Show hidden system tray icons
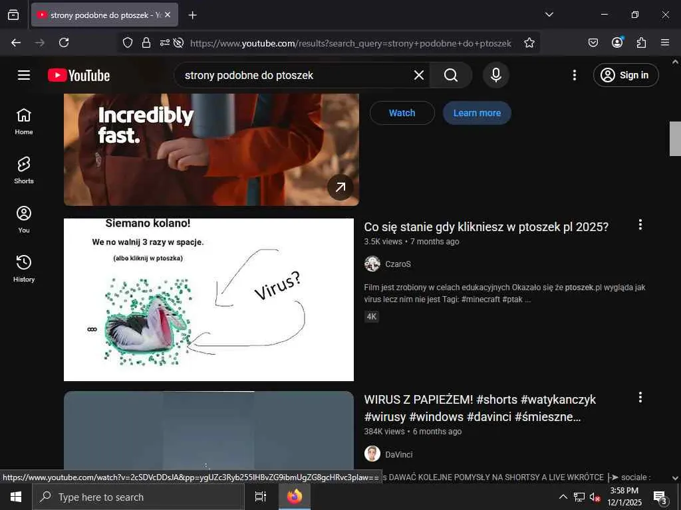The width and height of the screenshot is (681, 510). coord(563,497)
